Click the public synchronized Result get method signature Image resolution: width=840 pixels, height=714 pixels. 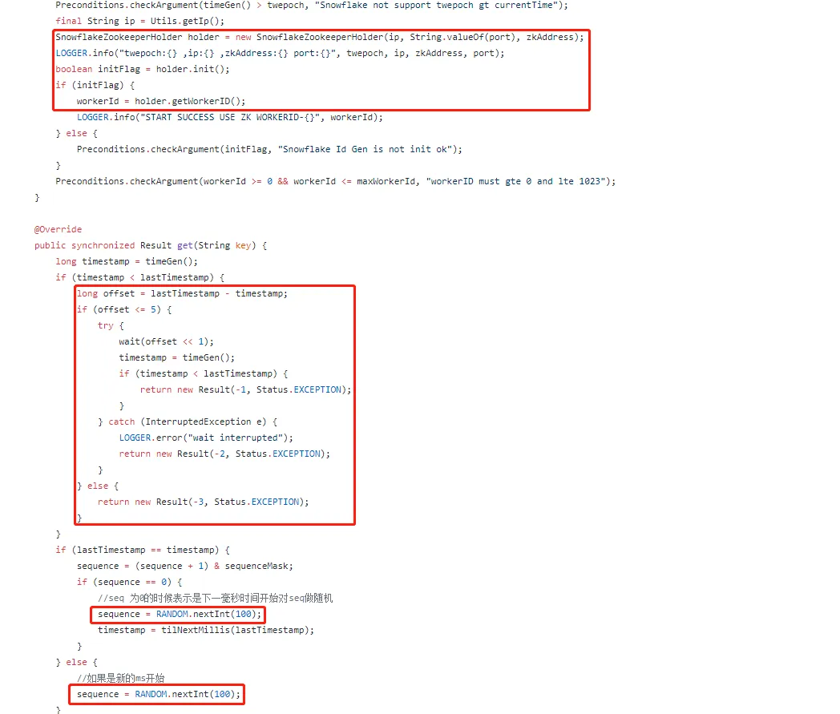pyautogui.click(x=151, y=245)
